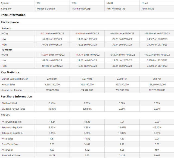Select WD's -8.21% 3-month change
174x158 pixels.
click(44, 33)
